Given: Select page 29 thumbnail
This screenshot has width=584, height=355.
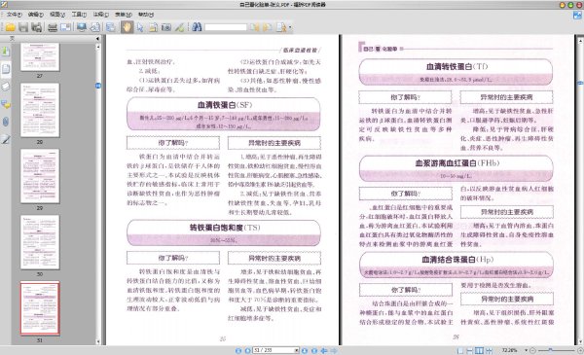Looking at the screenshot, I should (40, 176).
